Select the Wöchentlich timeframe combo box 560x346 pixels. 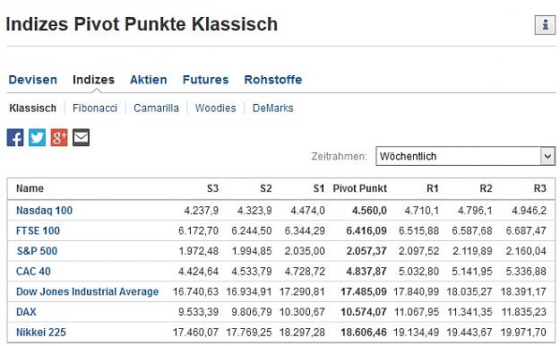tap(465, 156)
